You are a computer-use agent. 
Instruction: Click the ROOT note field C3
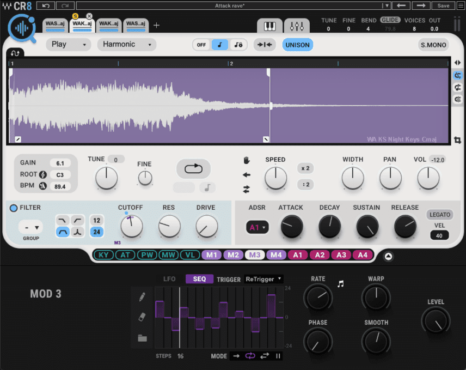(60, 175)
